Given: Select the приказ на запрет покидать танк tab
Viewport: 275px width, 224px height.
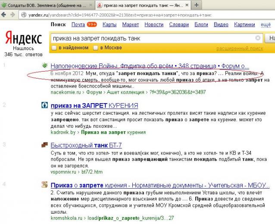Looking at the screenshot, I should 143,5.
